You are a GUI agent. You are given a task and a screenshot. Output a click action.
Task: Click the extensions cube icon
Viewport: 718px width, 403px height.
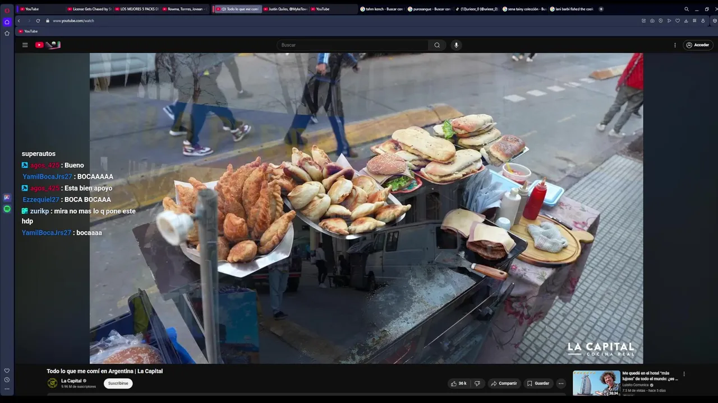pos(714,21)
